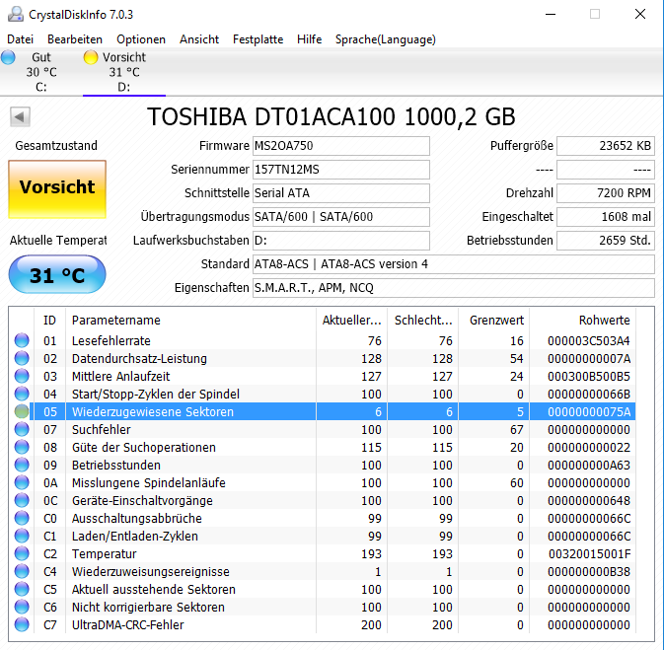
Task: Select the Wiederzugewiesene Sektoren row name
Action: (153, 412)
